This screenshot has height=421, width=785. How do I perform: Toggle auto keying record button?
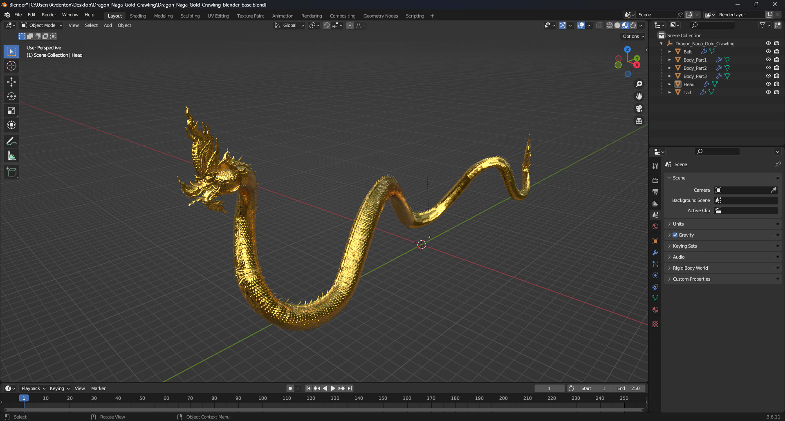[x=290, y=388]
